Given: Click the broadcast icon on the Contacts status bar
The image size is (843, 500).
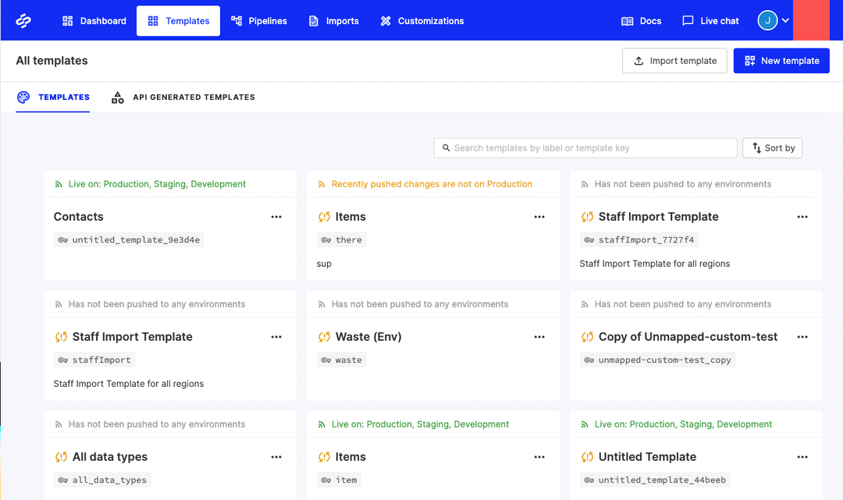Looking at the screenshot, I should point(60,183).
